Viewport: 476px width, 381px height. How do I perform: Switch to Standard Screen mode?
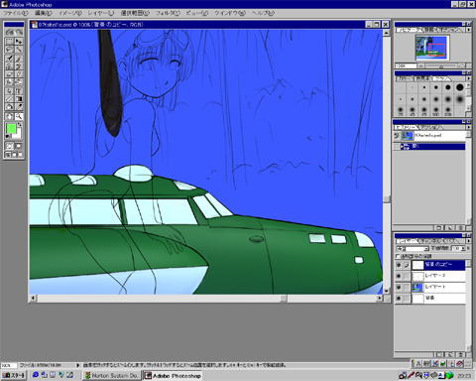pos(8,155)
